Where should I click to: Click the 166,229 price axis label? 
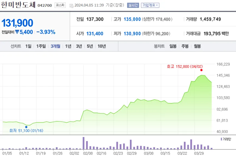click(223, 64)
